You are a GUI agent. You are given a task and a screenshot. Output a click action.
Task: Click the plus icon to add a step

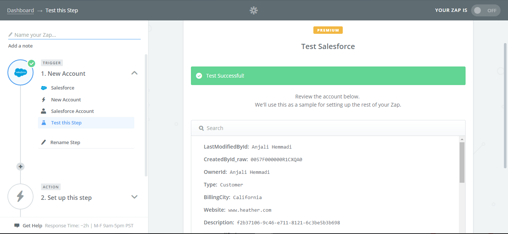20,167
